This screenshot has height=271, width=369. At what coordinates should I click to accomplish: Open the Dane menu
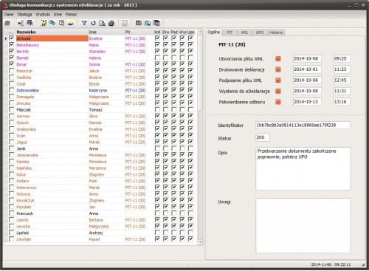tap(9, 15)
